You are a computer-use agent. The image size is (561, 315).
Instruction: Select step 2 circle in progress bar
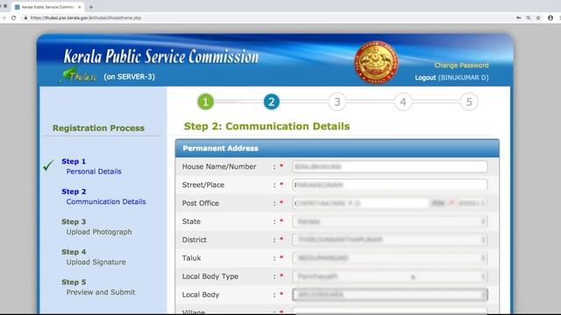pyautogui.click(x=271, y=101)
